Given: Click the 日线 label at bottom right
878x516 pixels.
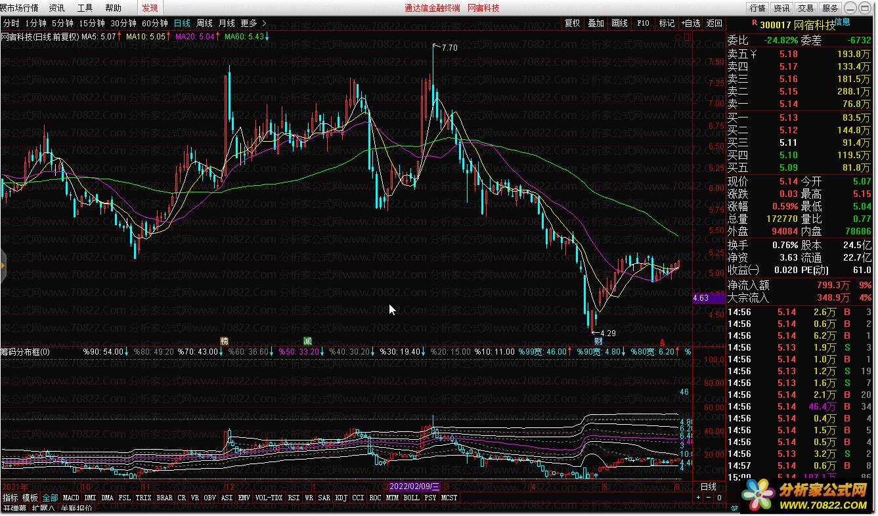Looking at the screenshot, I should pyautogui.click(x=709, y=486).
